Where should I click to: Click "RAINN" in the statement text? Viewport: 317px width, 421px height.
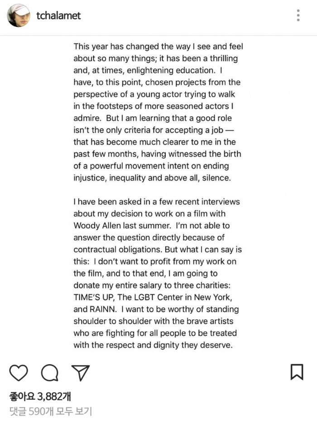(x=101, y=309)
